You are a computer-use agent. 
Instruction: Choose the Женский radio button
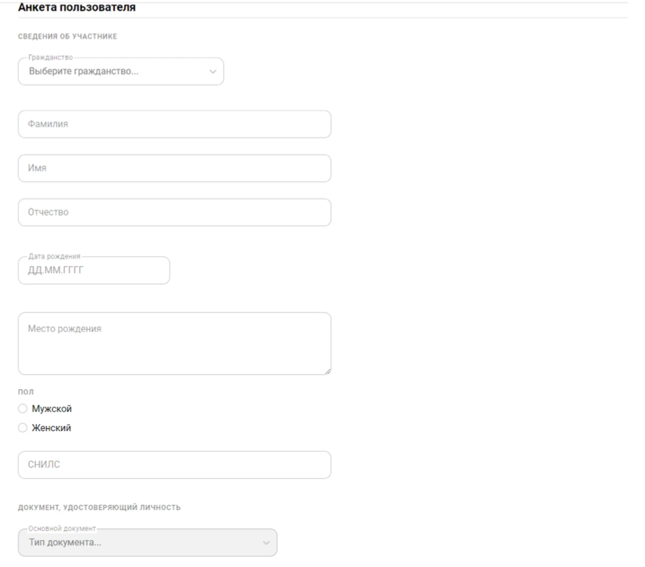coord(23,428)
